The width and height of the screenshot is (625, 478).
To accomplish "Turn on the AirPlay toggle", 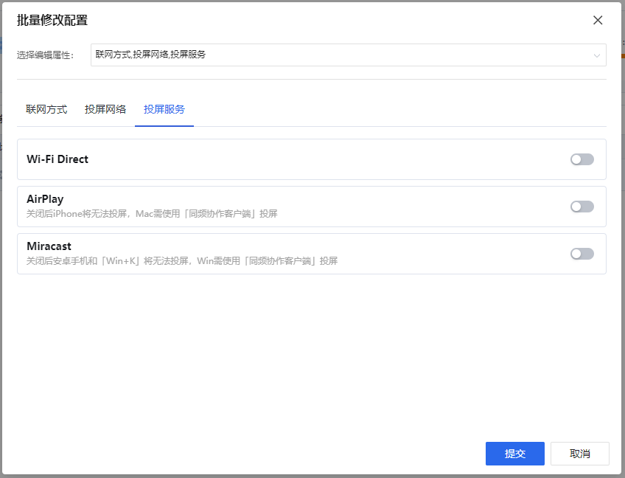I will pos(582,207).
